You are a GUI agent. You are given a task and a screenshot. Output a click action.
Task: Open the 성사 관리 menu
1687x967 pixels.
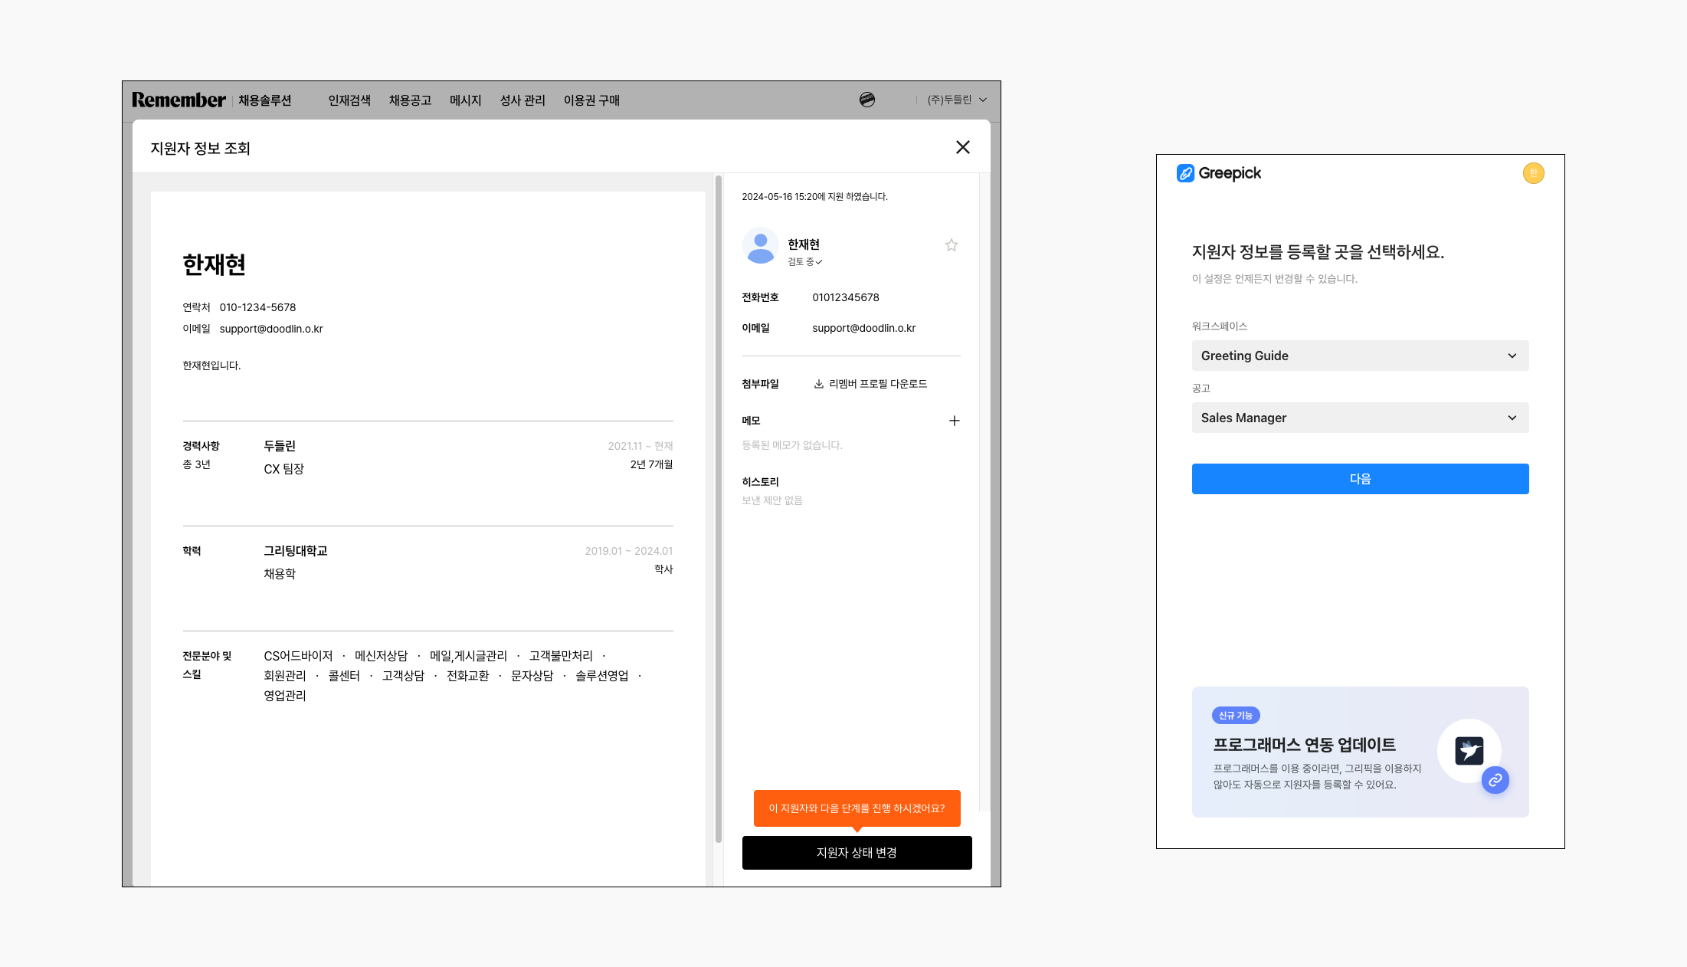pos(522,100)
